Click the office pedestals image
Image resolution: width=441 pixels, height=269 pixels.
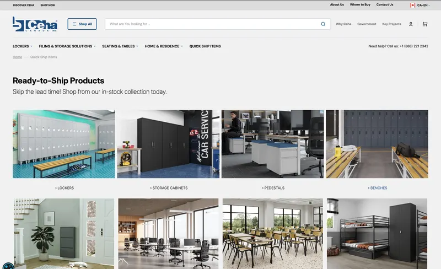[272, 144]
